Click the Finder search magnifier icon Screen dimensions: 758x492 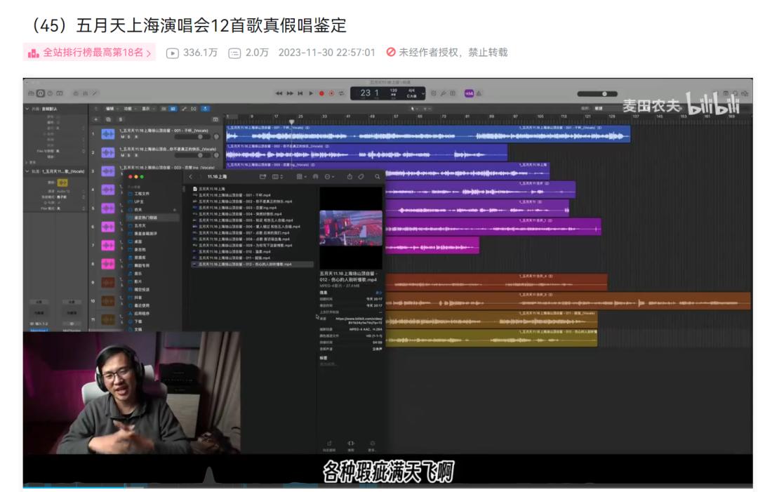tap(377, 177)
